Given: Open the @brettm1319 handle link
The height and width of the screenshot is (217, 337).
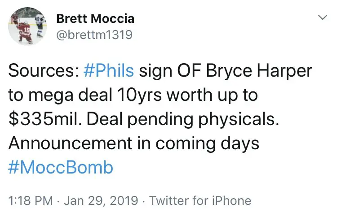Looking at the screenshot, I should (94, 35).
